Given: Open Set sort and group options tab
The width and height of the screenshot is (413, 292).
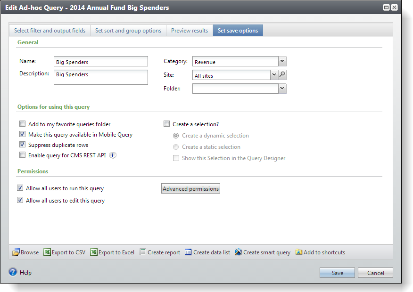Looking at the screenshot, I should pos(128,31).
